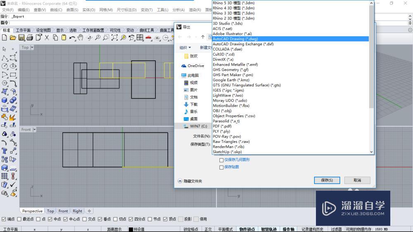Image resolution: width=413 pixels, height=232 pixels.
Task: Activate the Pan hand tool
Action: [81, 38]
